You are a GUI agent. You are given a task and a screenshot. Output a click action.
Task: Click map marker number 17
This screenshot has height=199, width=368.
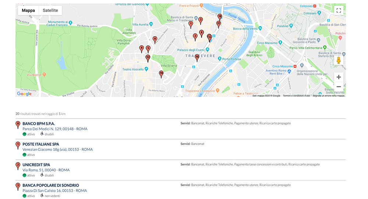(219, 24)
